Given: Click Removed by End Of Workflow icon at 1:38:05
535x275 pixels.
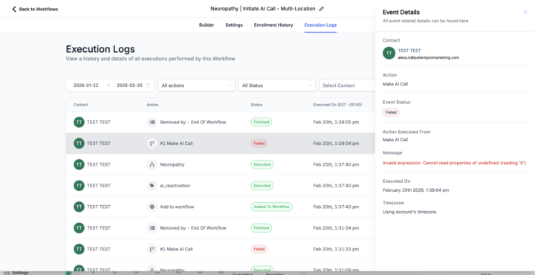Looking at the screenshot, I should 152,122.
